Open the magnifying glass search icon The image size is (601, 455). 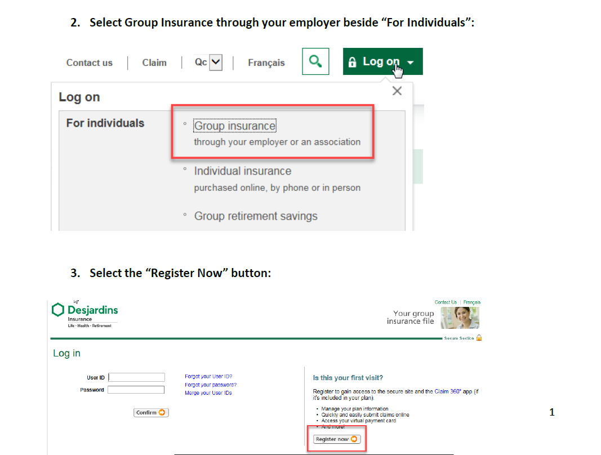(x=315, y=61)
